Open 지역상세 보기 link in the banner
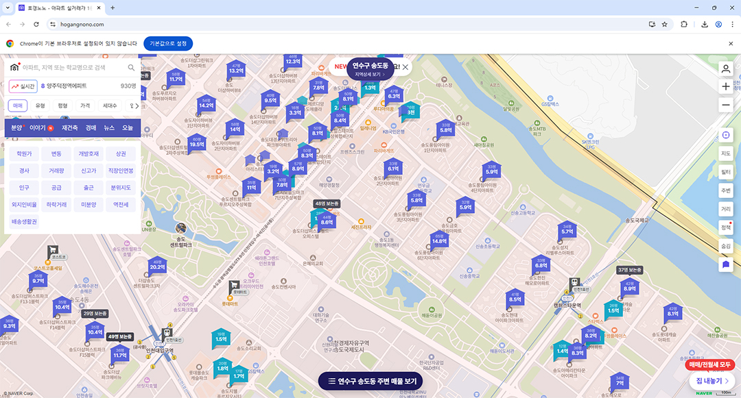Viewport: 741px width, 398px height. click(x=370, y=75)
